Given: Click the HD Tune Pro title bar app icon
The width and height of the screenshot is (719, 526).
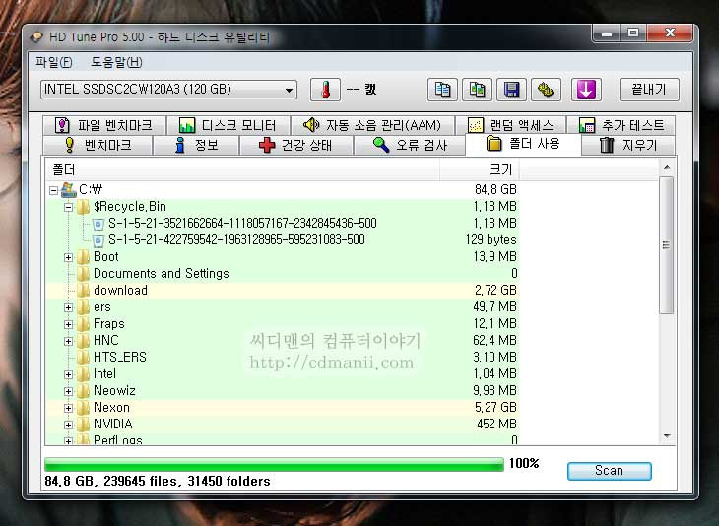Looking at the screenshot, I should click(x=36, y=37).
